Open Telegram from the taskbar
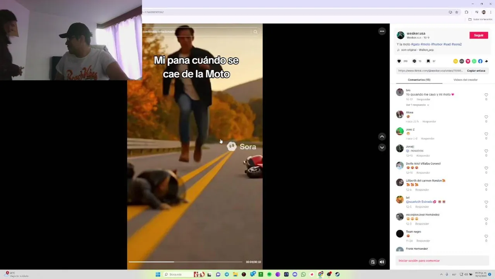The height and width of the screenshot is (279, 495). [x=227, y=274]
